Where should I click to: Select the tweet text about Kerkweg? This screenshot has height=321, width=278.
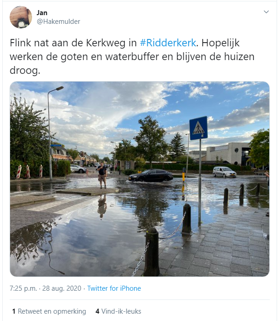pos(132,56)
